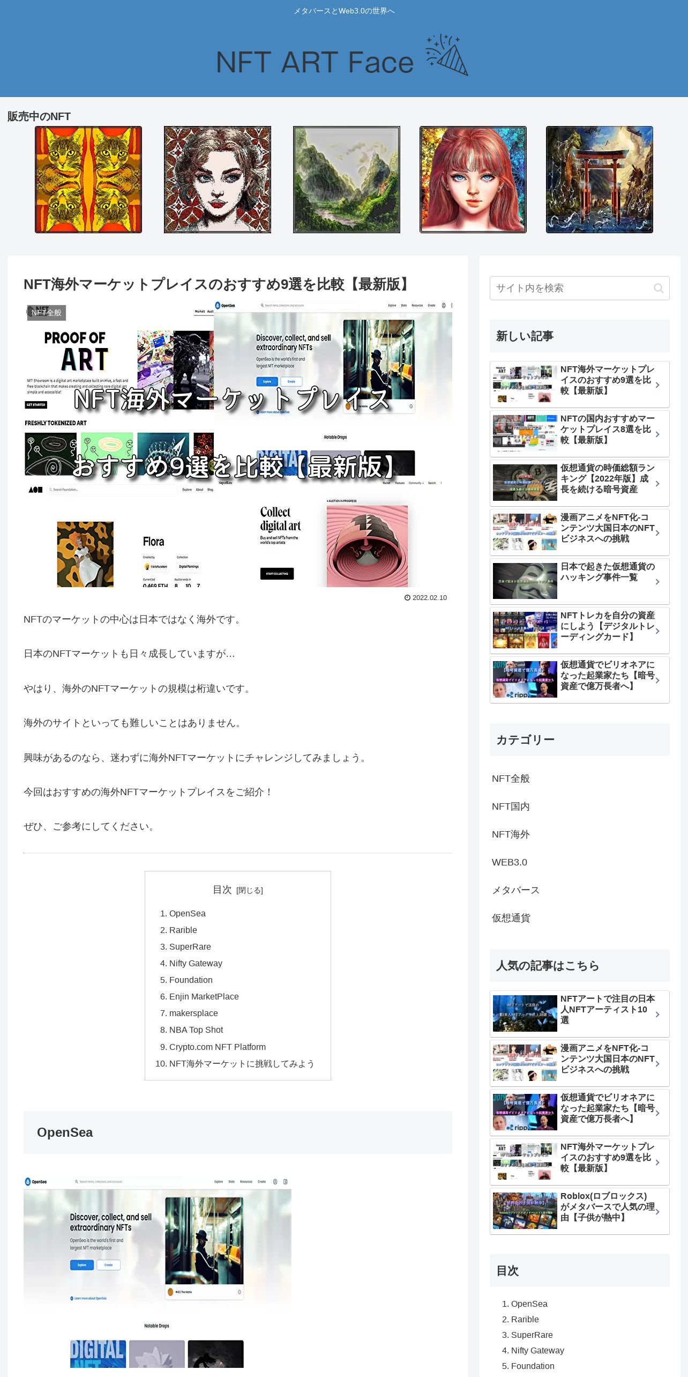Open popular article NFTアートで注目の日本人NFTアーティスト10選
The image size is (688, 1377).
point(580,1014)
